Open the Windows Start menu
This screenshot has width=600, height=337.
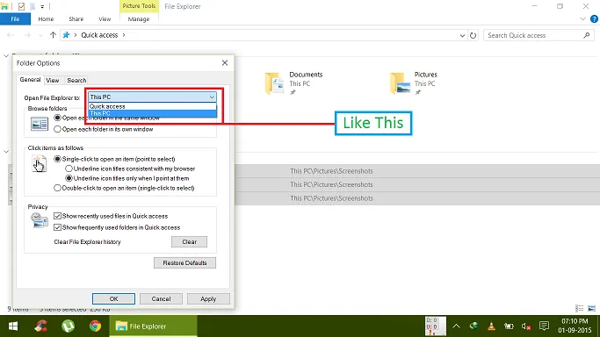click(13, 326)
